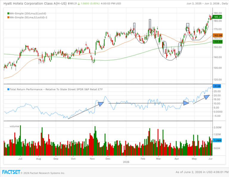Click the 10.00 relative performance axis label
This screenshot has height=177, width=229.
217,104
